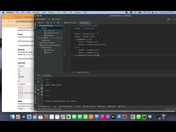Click the browser address bar in Chrome window
Image resolution: width=176 pixels, height=132 pixels.
[25, 21]
